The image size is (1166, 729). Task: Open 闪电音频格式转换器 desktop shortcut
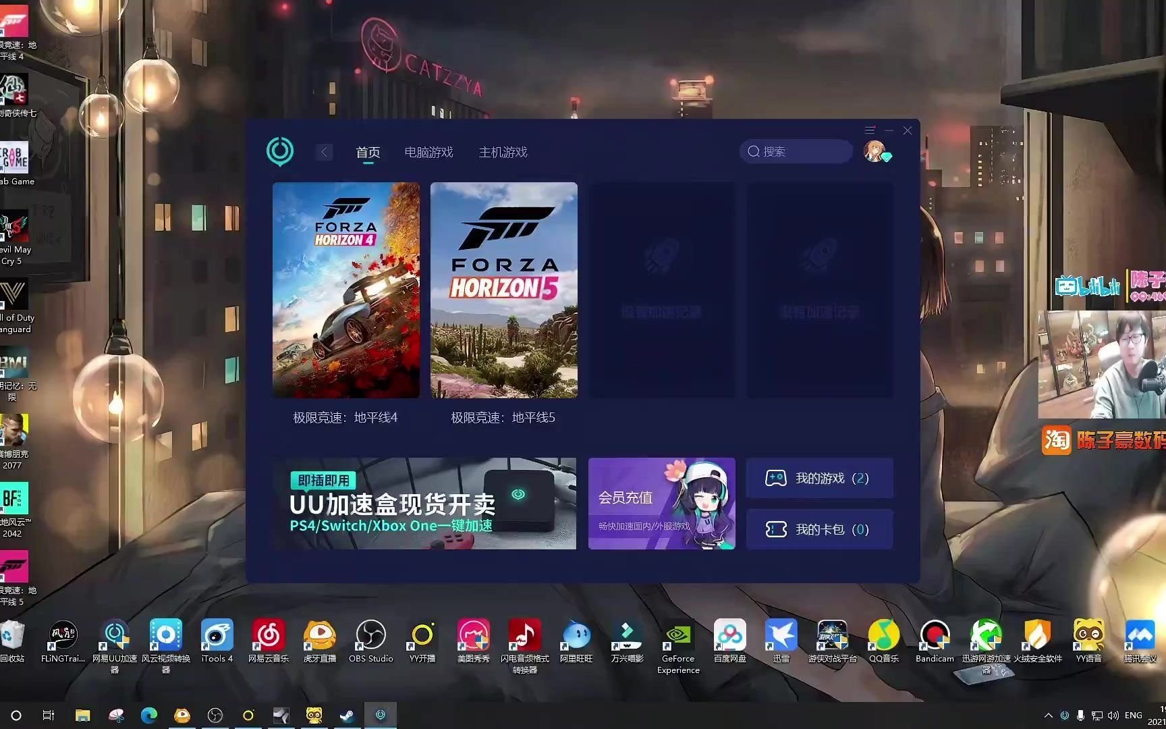pos(525,646)
